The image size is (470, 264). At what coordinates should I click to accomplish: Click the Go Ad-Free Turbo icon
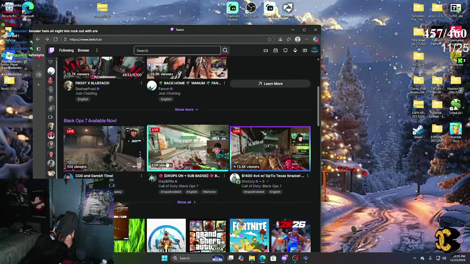click(x=305, y=51)
